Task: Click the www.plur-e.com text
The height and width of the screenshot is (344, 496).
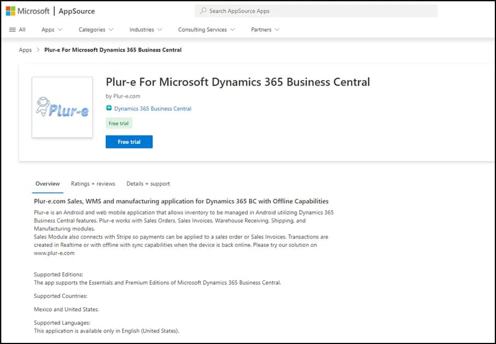Action: pyautogui.click(x=54, y=253)
